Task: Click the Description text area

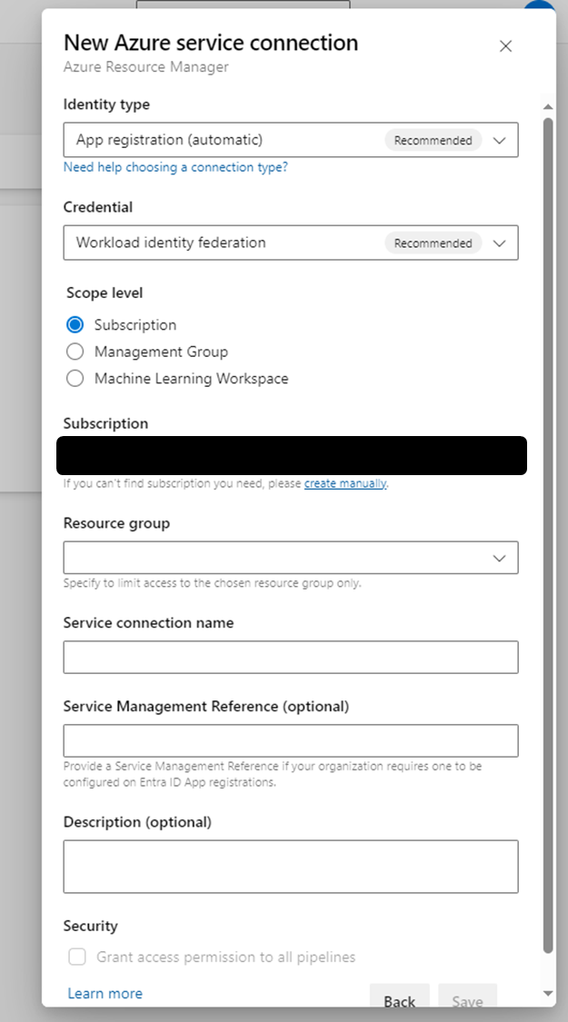Action: (291, 866)
